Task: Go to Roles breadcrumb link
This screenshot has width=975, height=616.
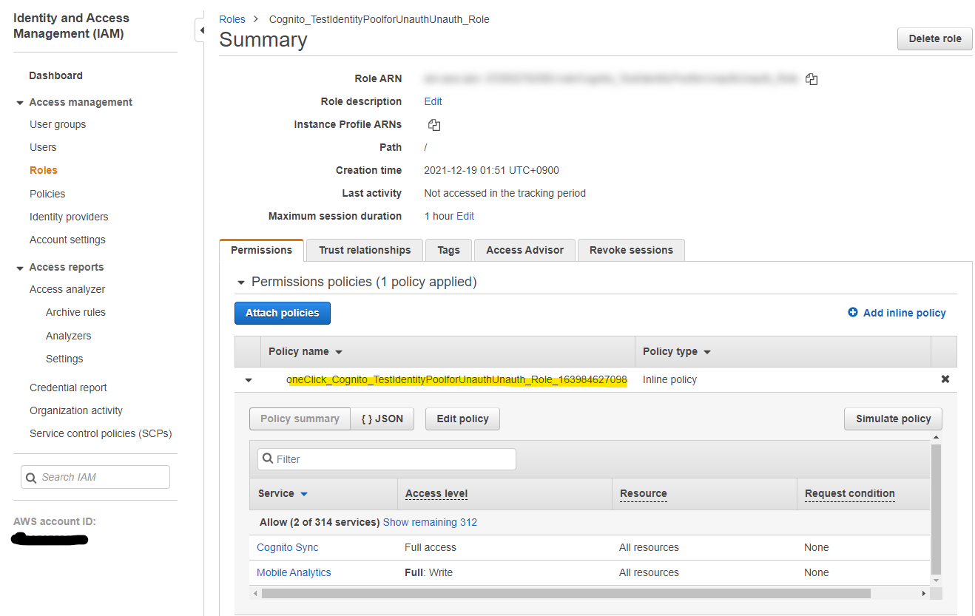Action: [232, 19]
